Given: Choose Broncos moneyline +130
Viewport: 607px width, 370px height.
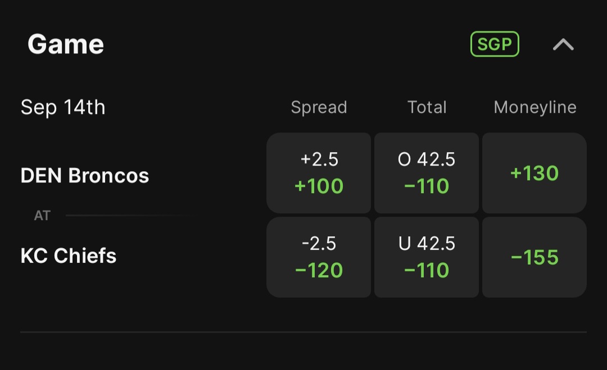Looking at the screenshot, I should pyautogui.click(x=534, y=173).
